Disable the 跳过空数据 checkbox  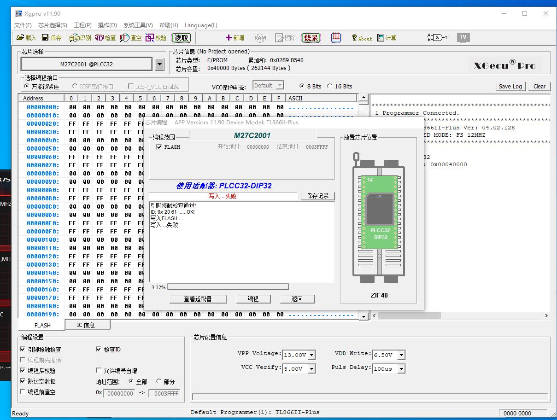[23, 381]
